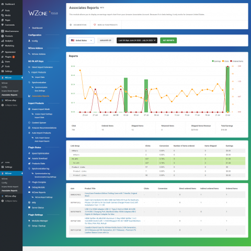This screenshot has width=251, height=251.
Task: Open the HDMI Splitter product link
Action: click(x=112, y=221)
